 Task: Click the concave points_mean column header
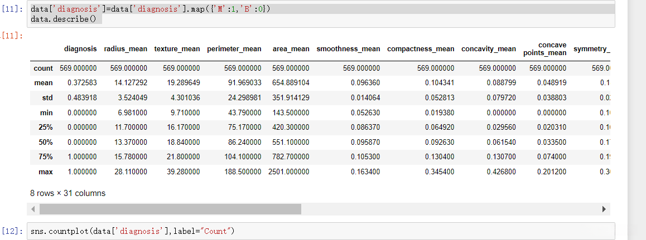544,49
